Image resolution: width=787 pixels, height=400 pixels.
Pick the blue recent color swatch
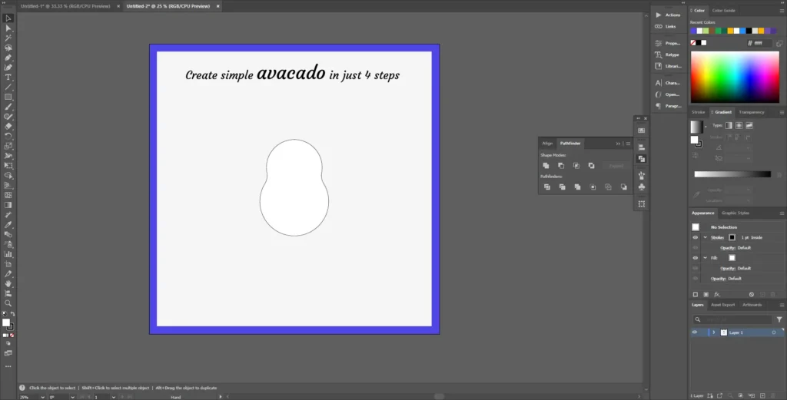pyautogui.click(x=742, y=31)
